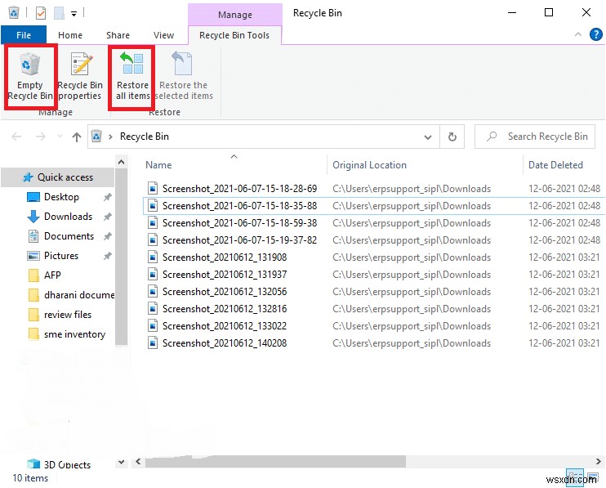Click the Properties quick access toolbar icon
The height and width of the screenshot is (488, 606).
pos(41,13)
